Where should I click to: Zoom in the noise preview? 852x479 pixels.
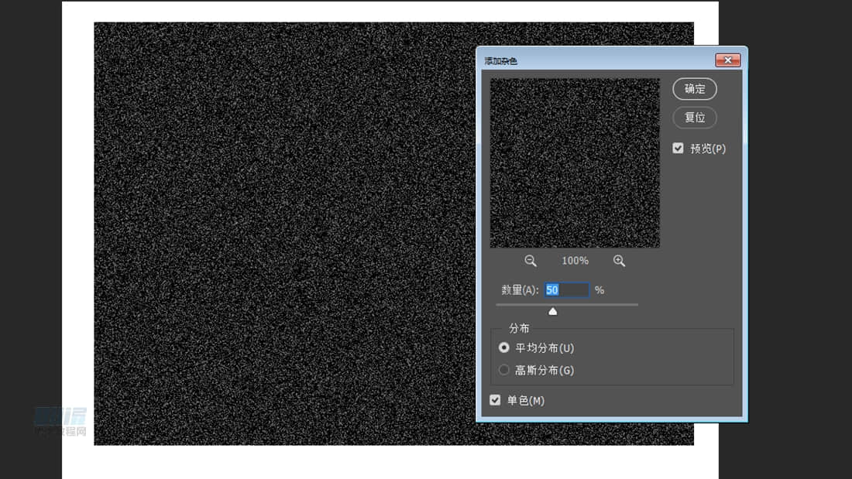pos(619,261)
